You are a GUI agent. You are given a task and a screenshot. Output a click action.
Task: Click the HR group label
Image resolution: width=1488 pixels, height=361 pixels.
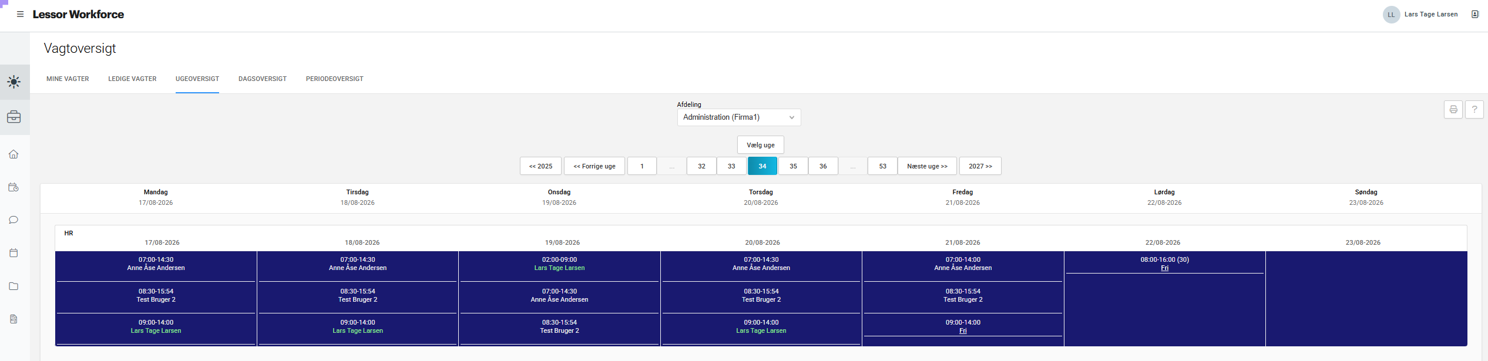coord(69,233)
